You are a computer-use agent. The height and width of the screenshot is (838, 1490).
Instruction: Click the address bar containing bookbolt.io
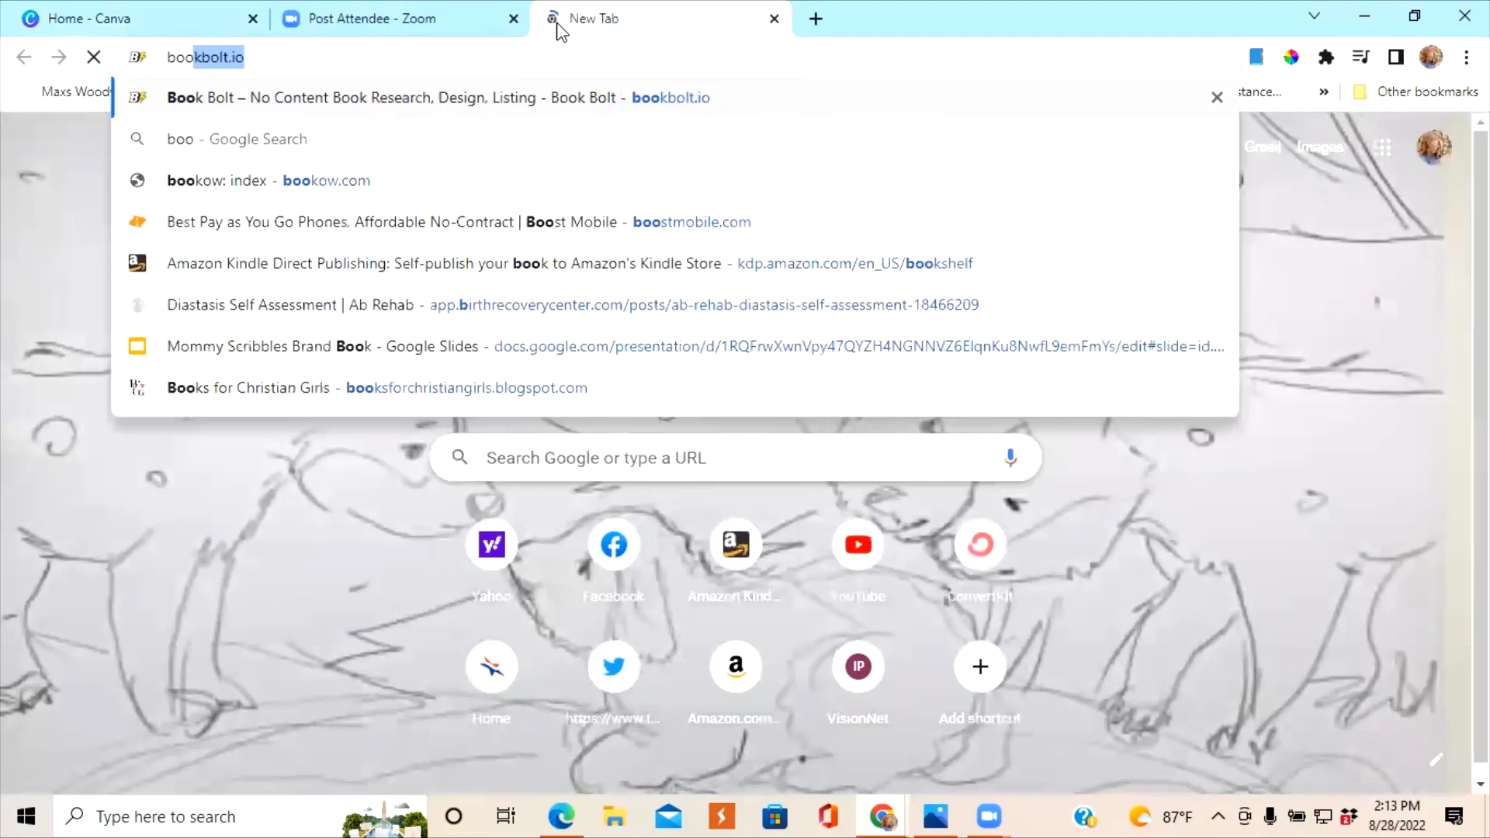(675, 57)
